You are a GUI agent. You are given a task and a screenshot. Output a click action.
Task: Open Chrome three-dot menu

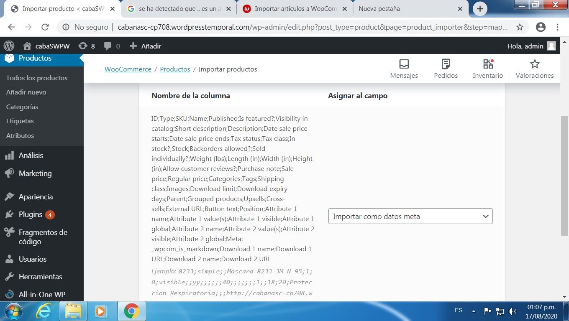(x=558, y=27)
